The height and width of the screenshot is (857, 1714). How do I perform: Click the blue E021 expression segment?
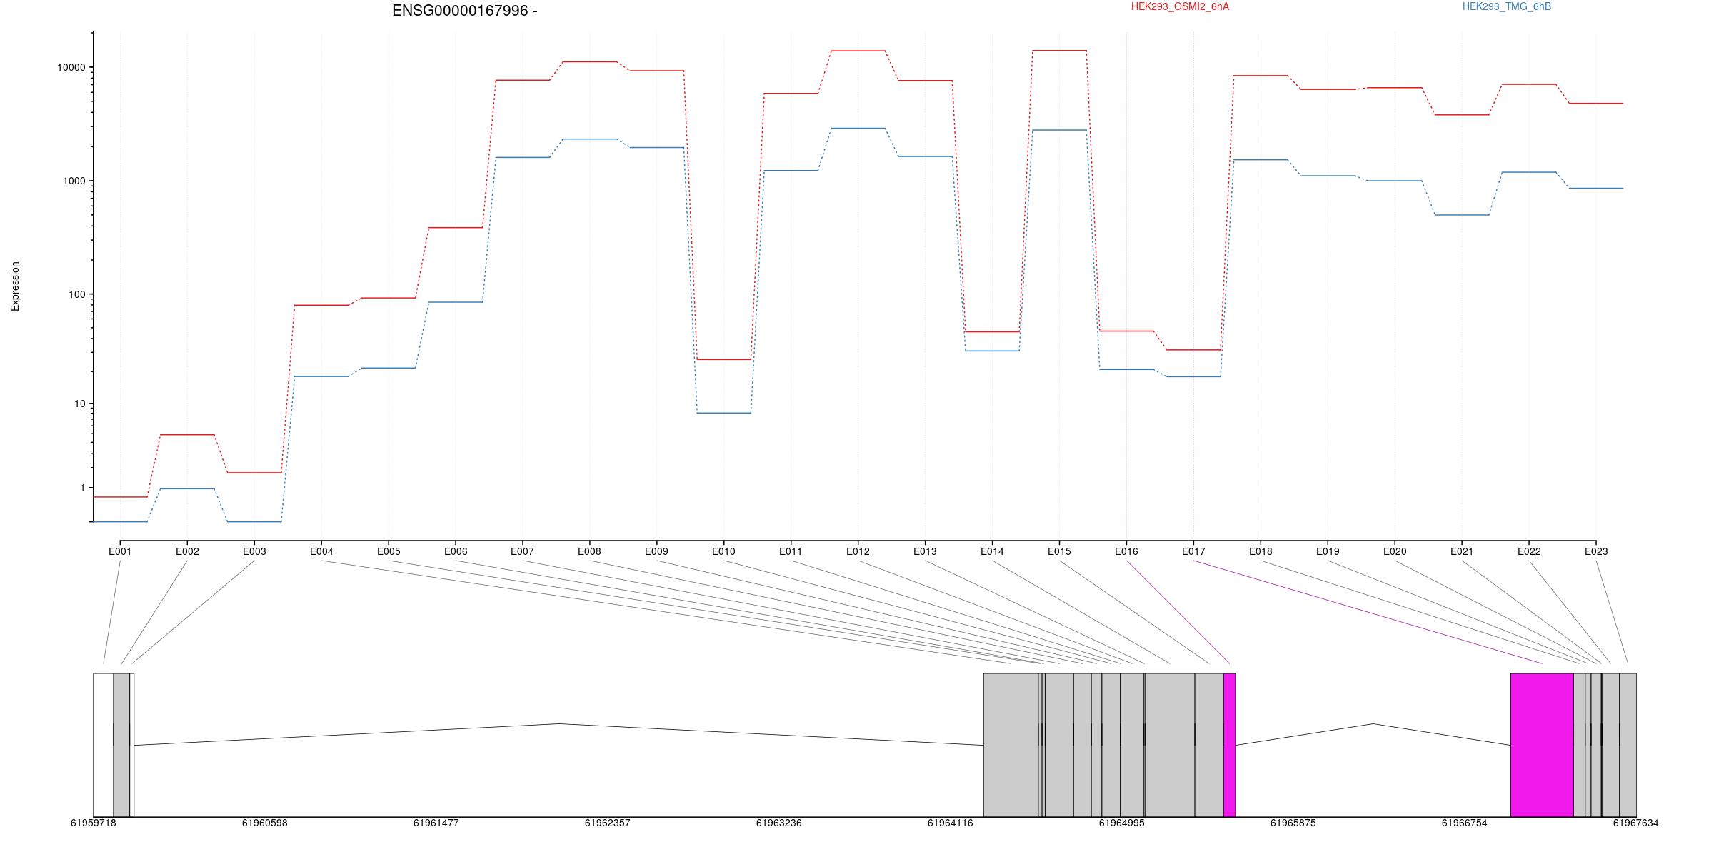click(x=1462, y=215)
